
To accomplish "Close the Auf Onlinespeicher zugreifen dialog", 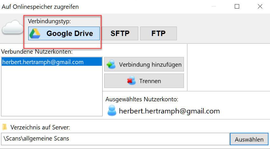I will pyautogui.click(x=260, y=7).
